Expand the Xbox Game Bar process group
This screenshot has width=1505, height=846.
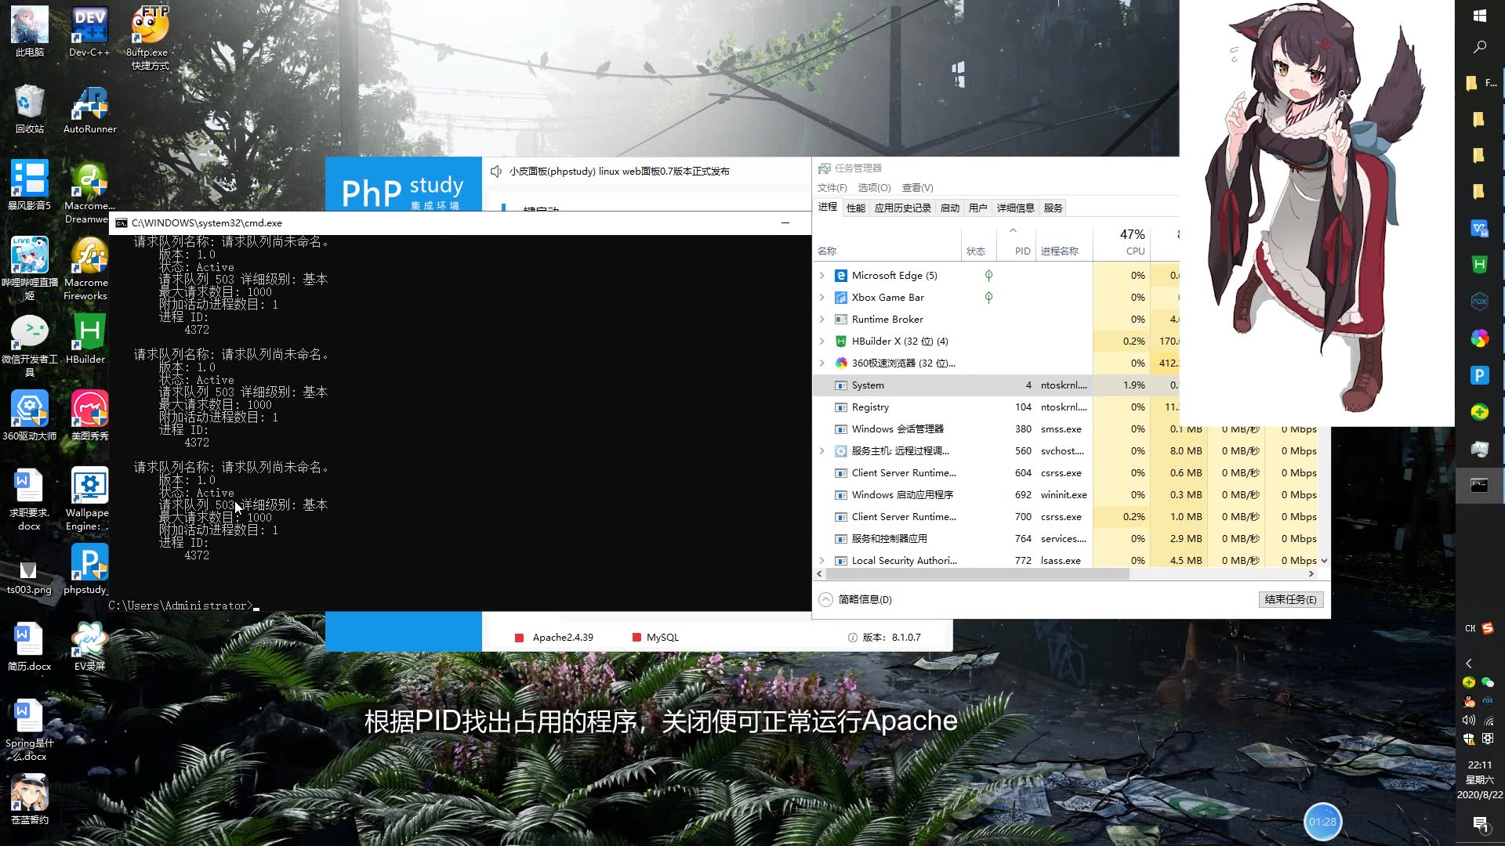click(821, 298)
